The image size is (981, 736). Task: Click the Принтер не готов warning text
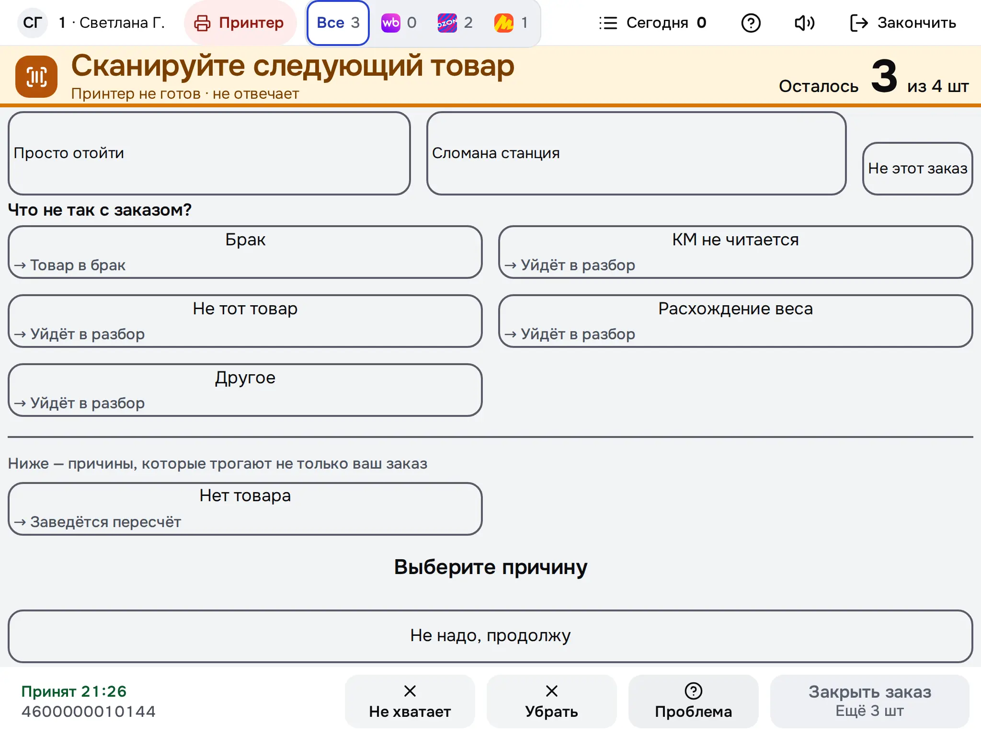tap(185, 93)
